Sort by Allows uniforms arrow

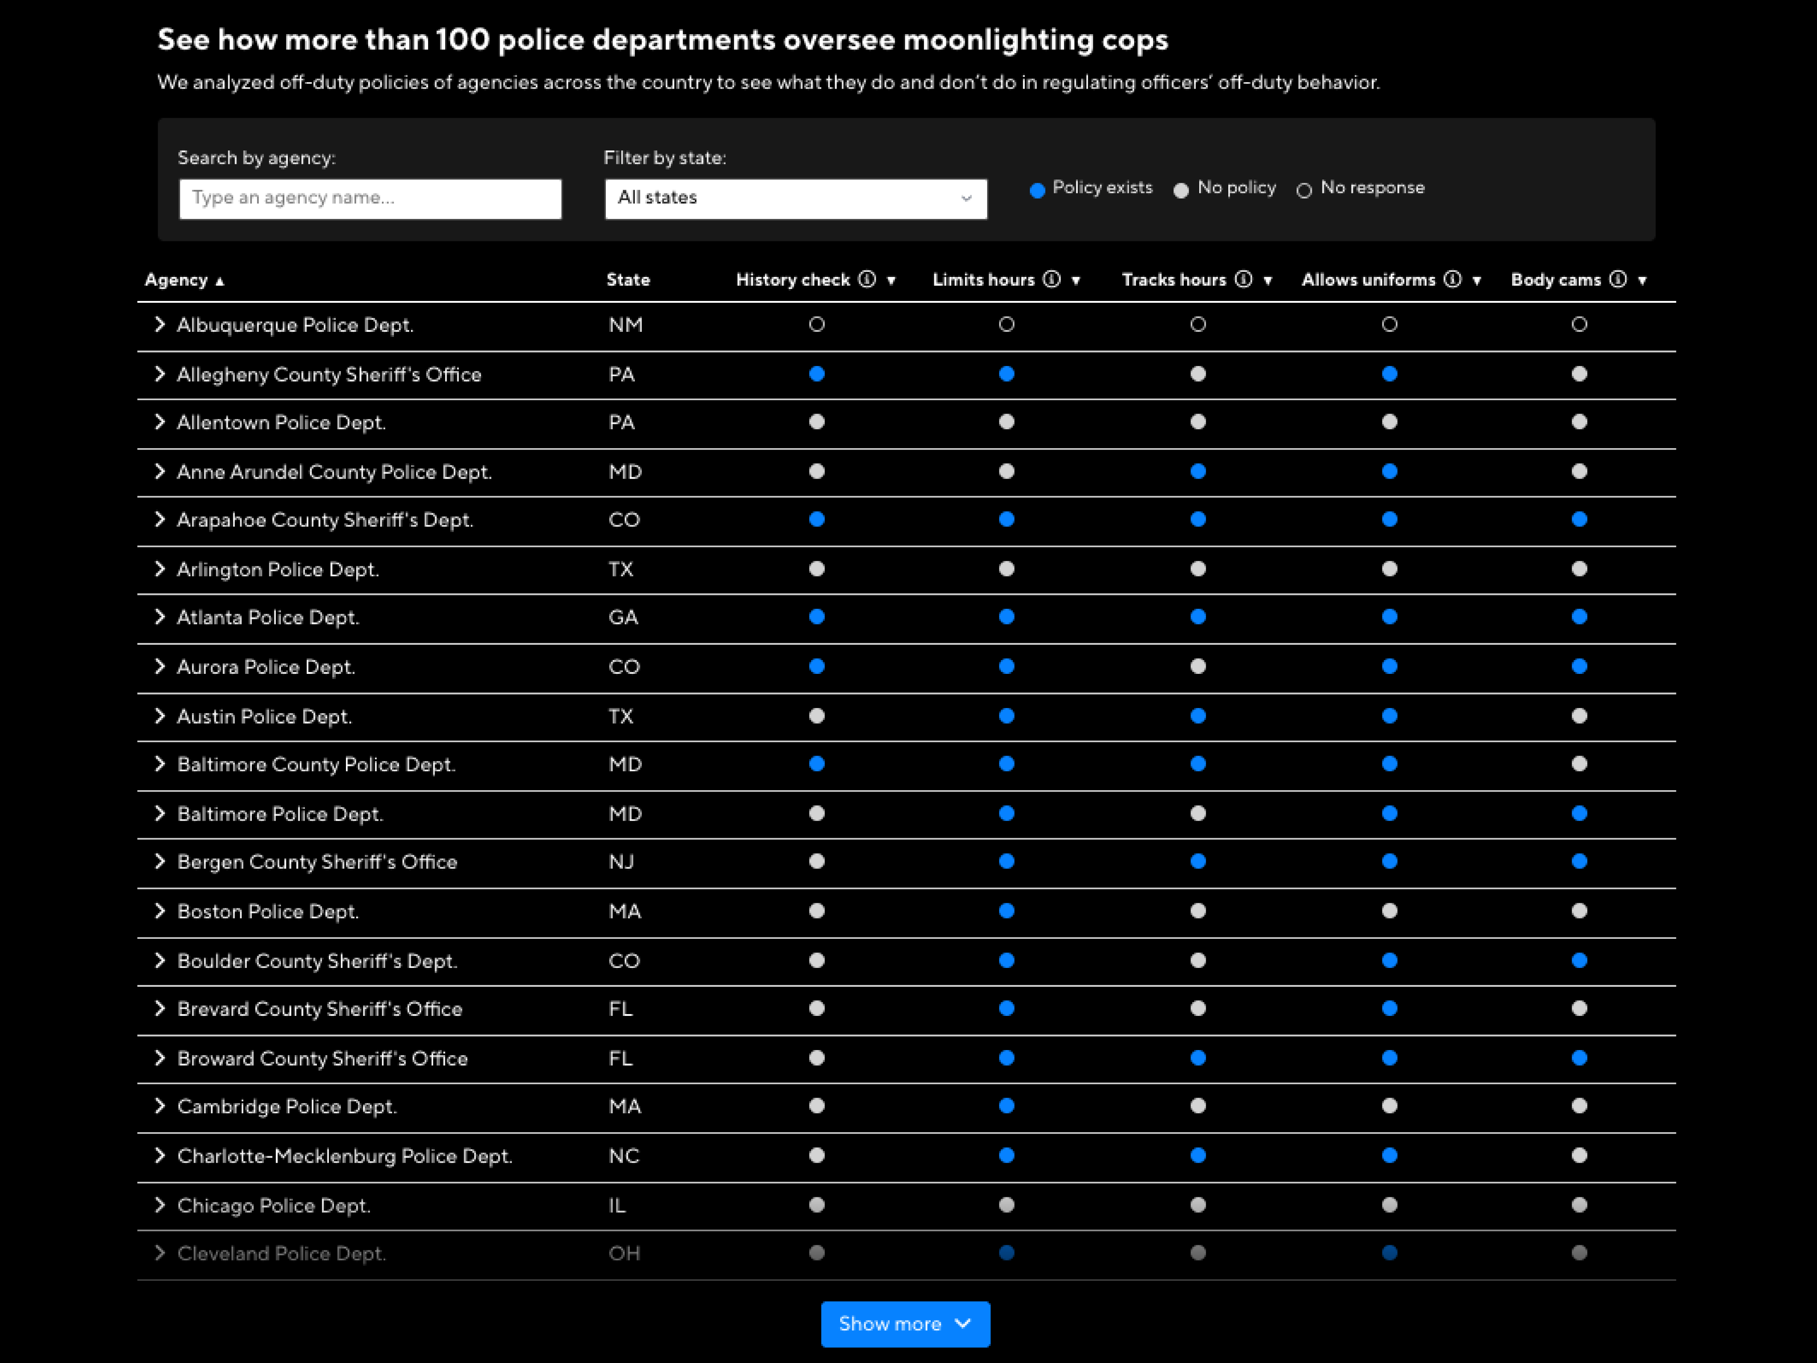click(1477, 281)
